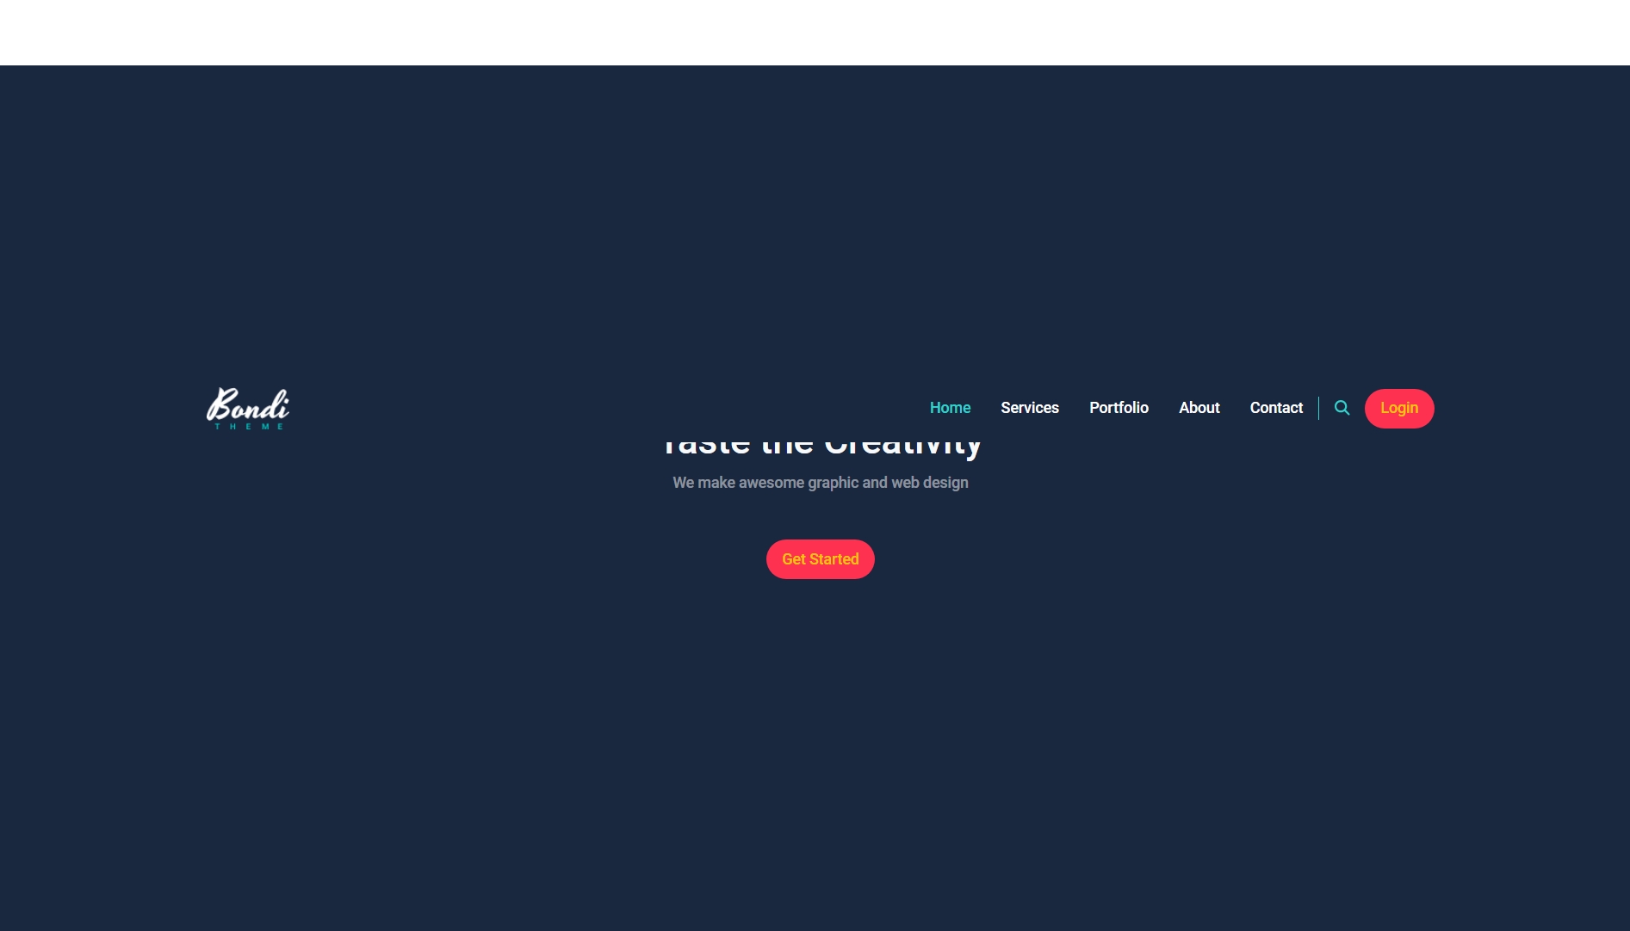Image resolution: width=1630 pixels, height=931 pixels.
Task: Click the blank white strip above the hero
Action: tap(815, 32)
